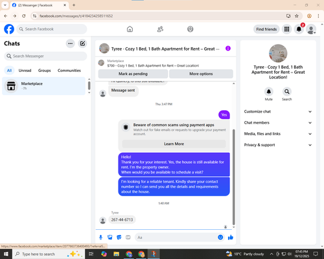Choose a sticker icon
The image size is (324, 259).
tap(119, 238)
